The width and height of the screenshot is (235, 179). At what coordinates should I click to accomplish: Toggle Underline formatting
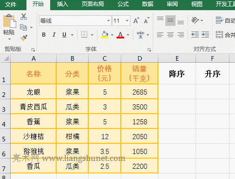[x=64, y=35]
